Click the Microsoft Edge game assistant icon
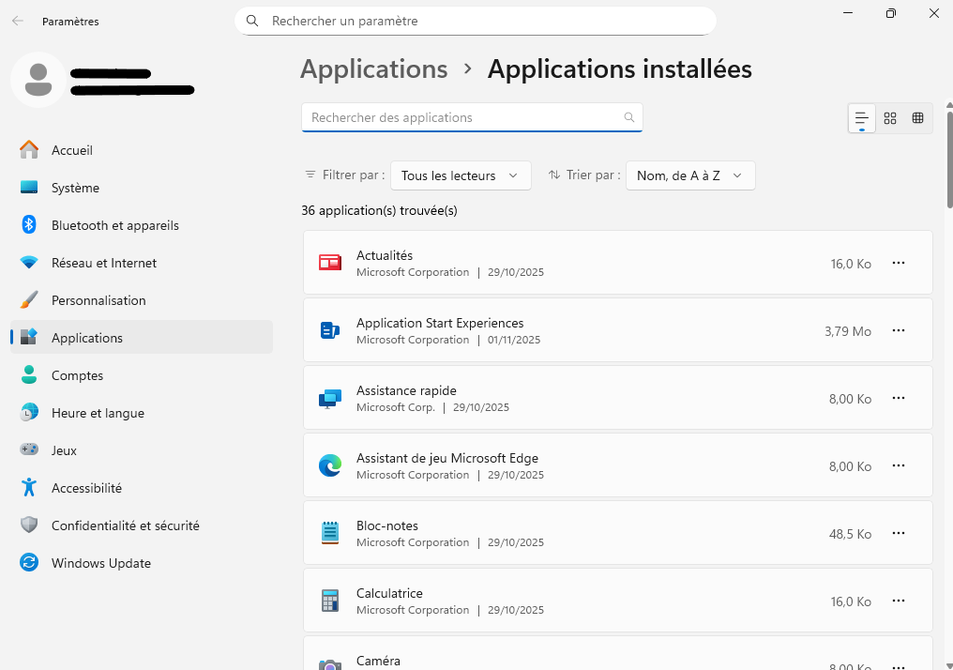 [329, 465]
